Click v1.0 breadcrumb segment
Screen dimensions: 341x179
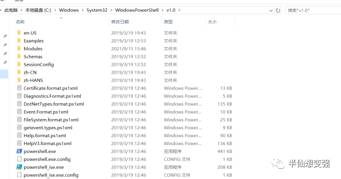click(x=170, y=10)
